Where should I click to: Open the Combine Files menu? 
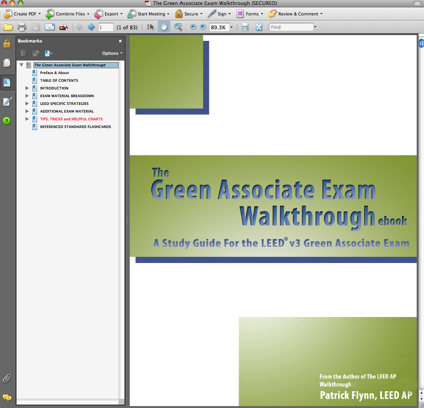point(67,14)
